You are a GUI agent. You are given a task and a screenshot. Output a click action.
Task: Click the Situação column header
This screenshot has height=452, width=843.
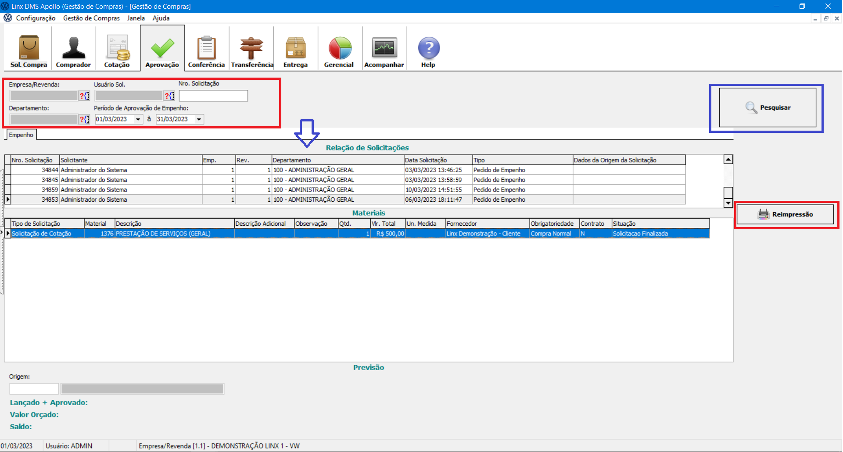tap(661, 224)
